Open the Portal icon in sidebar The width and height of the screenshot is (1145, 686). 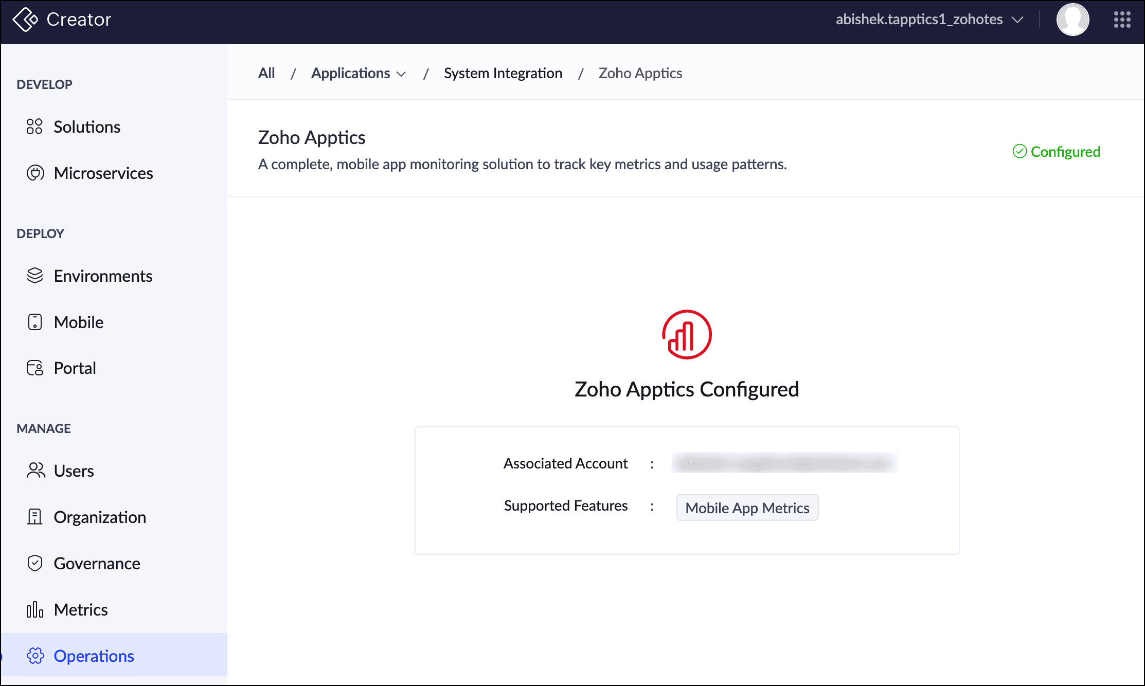point(35,368)
